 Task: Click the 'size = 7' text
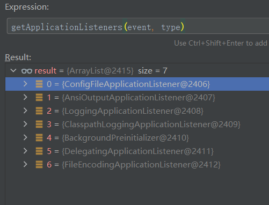(152, 71)
